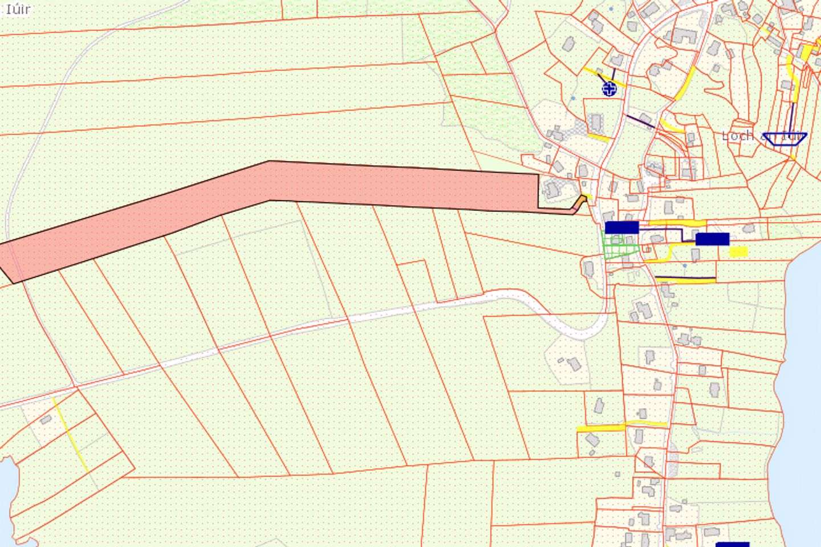Select the green-outlined gridded parcel

point(620,246)
